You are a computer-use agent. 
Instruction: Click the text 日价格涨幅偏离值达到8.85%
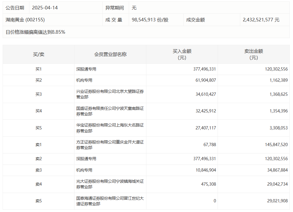point(35,32)
